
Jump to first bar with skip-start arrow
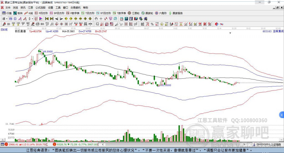pos(47,19)
